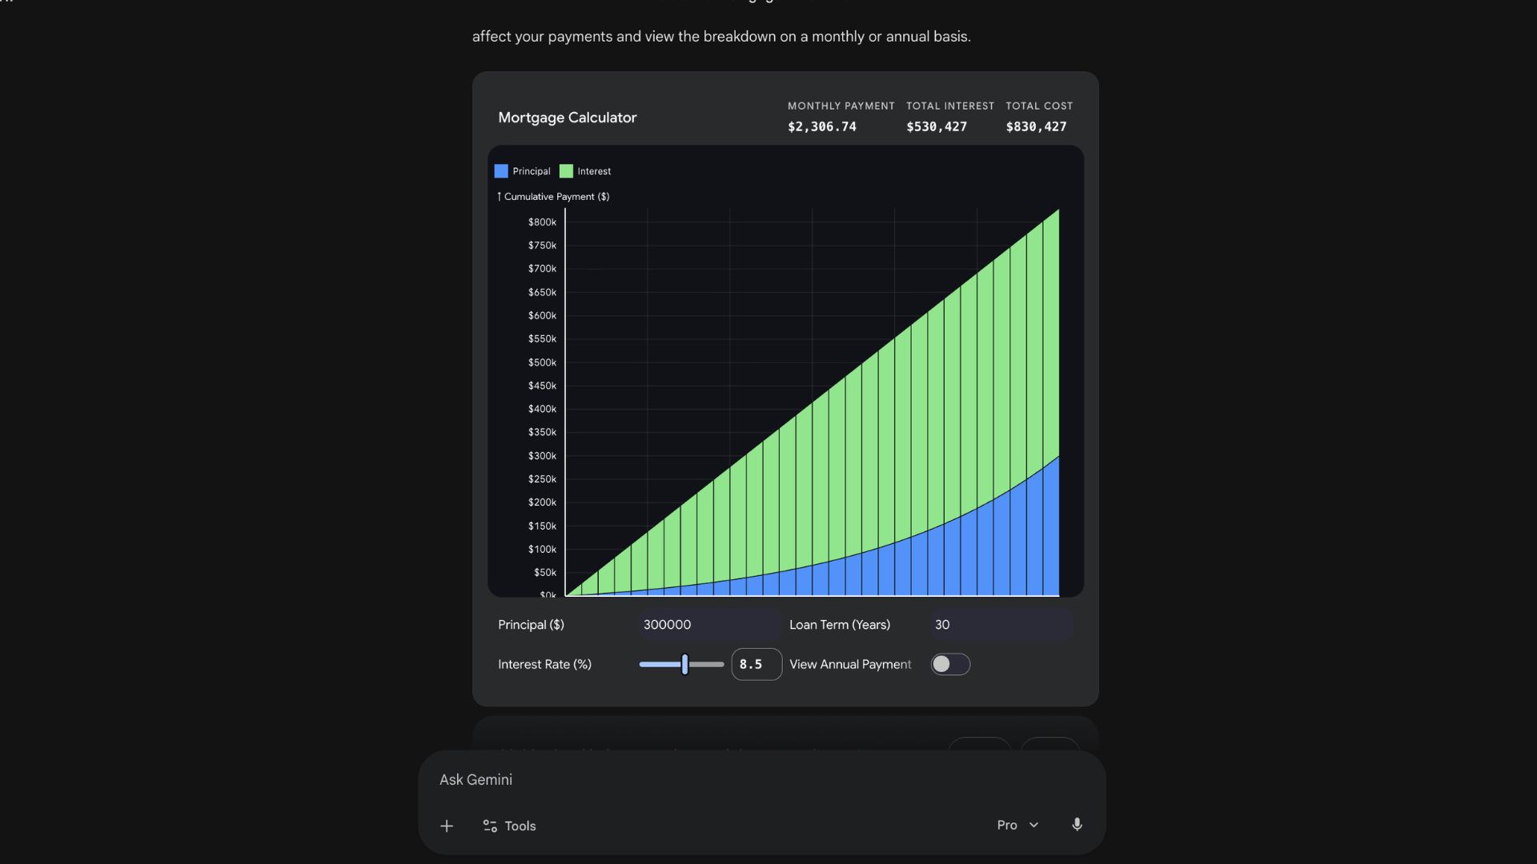
Task: Click the Principal ($) input field
Action: tap(709, 625)
